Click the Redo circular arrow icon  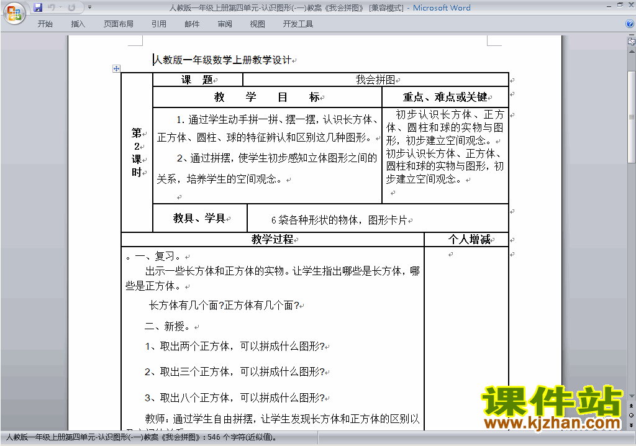pos(72,7)
